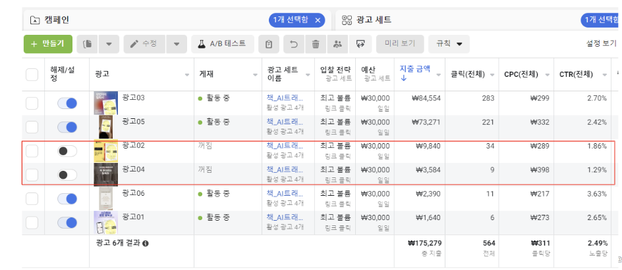Image resolution: width=622 pixels, height=270 pixels.
Task: Check the checkbox for 광고03 row
Action: pyautogui.click(x=32, y=104)
